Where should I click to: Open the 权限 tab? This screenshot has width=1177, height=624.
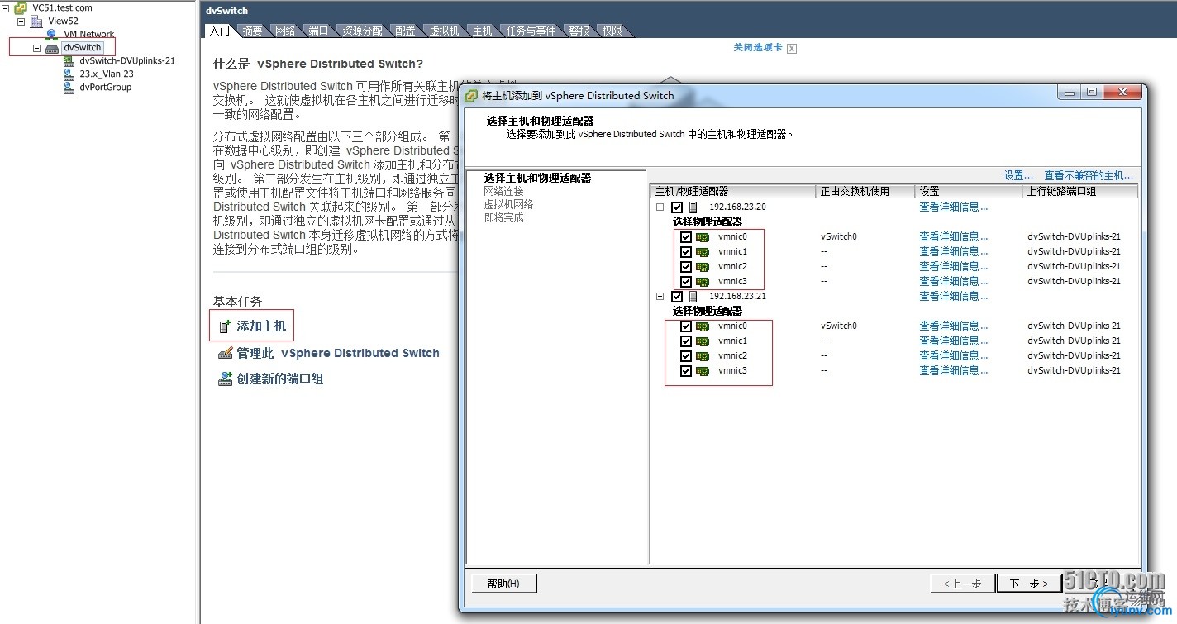[612, 31]
